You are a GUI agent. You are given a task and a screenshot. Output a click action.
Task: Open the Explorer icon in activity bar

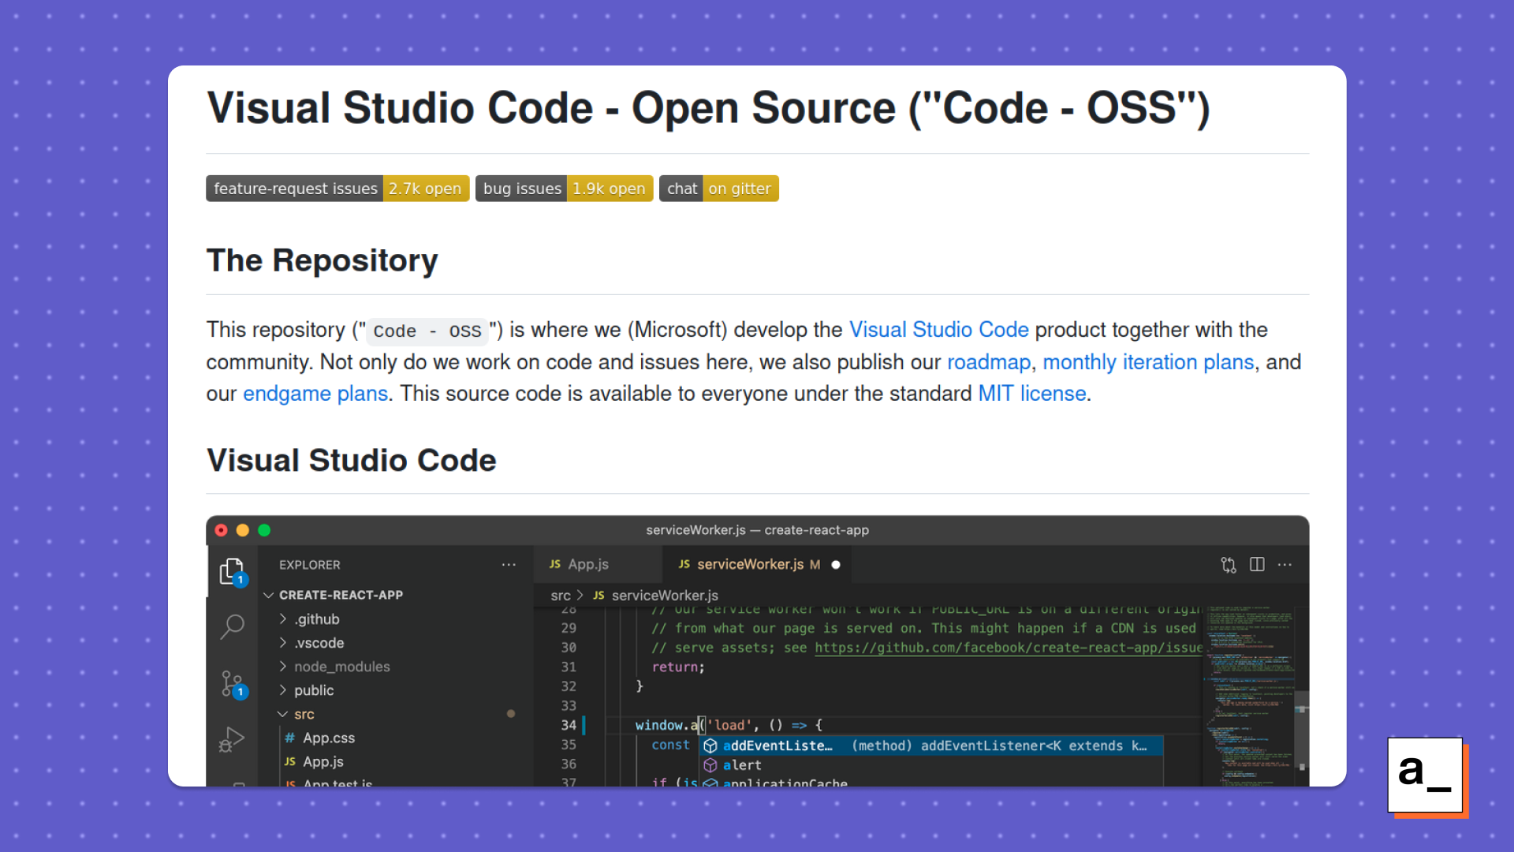click(232, 571)
